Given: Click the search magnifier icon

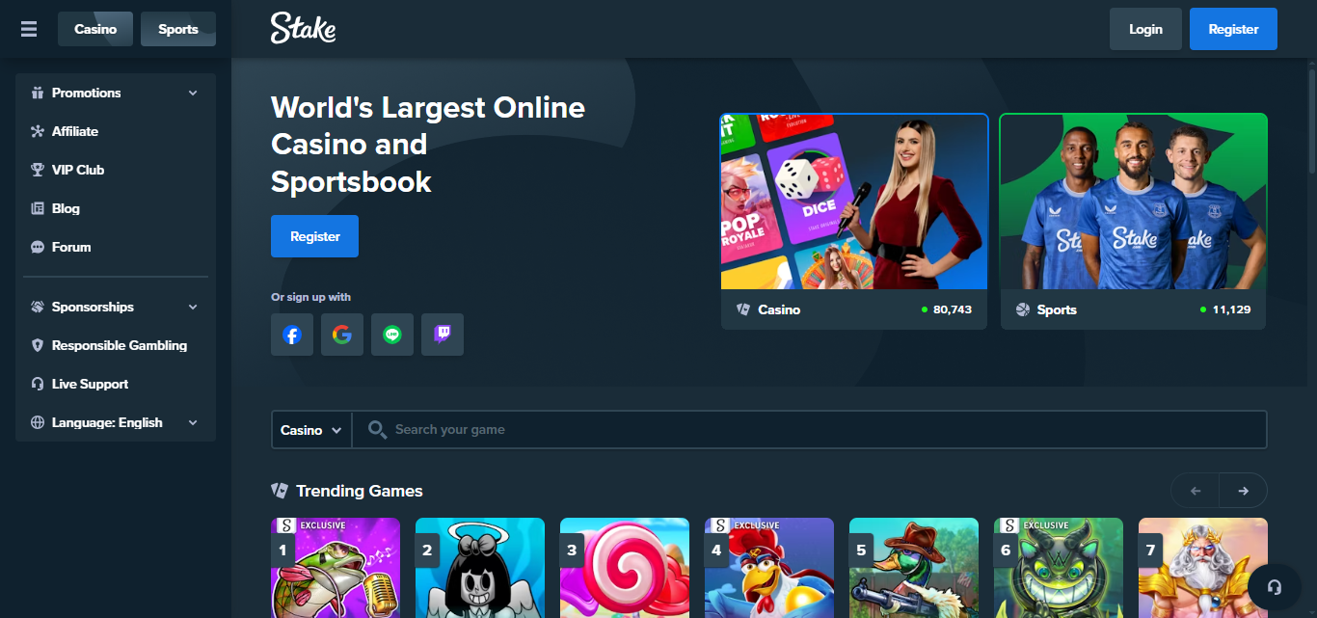Looking at the screenshot, I should [x=377, y=429].
